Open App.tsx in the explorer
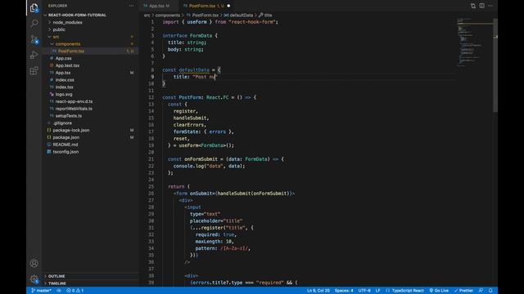The width and height of the screenshot is (524, 294). (x=63, y=73)
